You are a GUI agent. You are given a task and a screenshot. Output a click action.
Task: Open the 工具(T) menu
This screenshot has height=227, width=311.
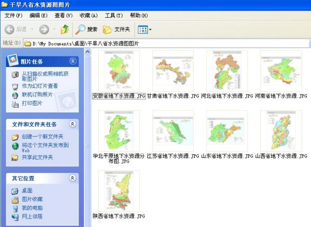tap(114, 16)
